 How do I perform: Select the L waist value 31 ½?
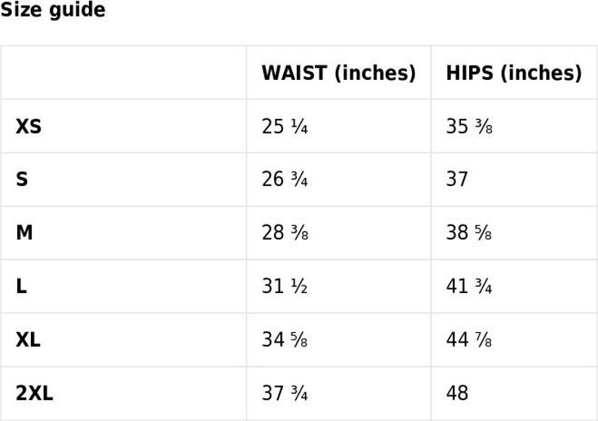click(x=285, y=286)
